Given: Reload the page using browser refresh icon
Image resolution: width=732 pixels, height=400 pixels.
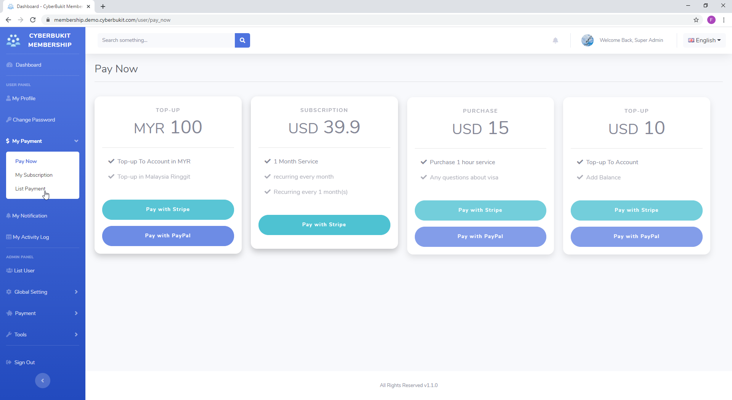Looking at the screenshot, I should tap(33, 20).
